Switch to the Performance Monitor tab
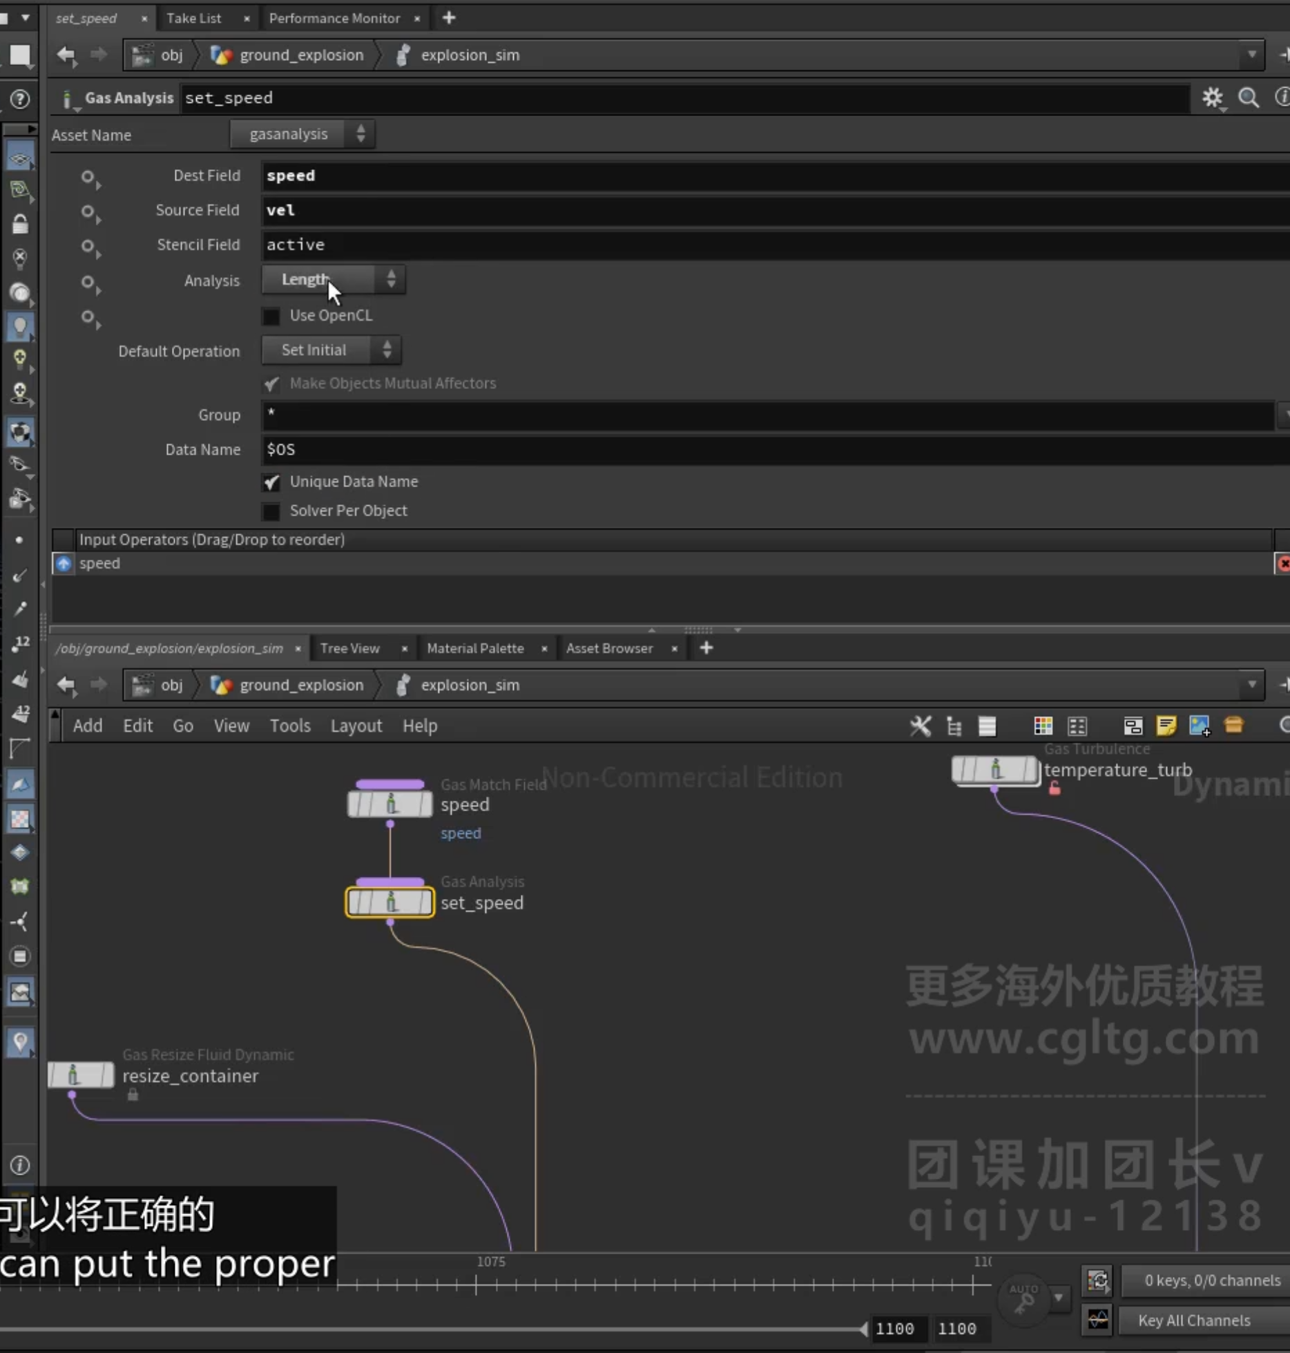 (334, 19)
